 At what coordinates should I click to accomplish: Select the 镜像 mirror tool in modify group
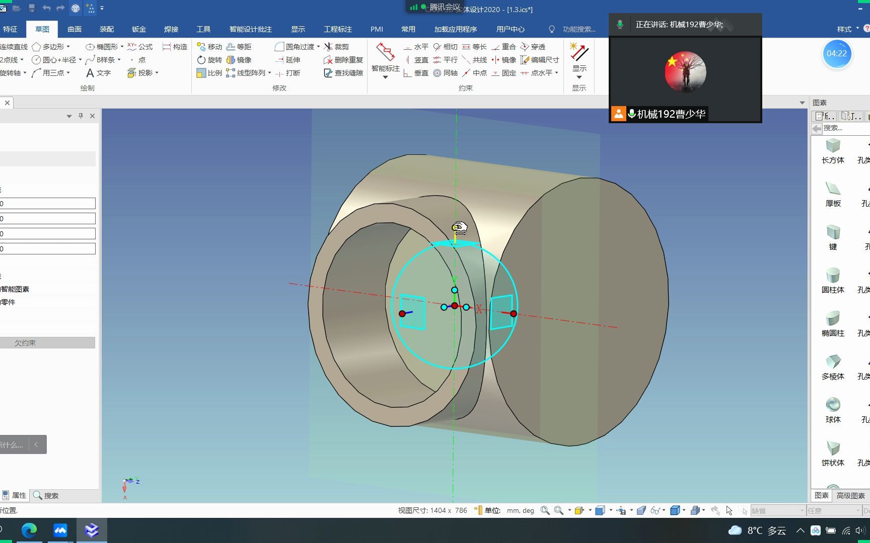(x=239, y=60)
